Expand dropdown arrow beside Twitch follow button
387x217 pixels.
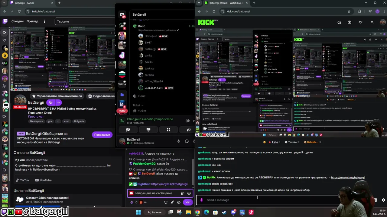[x=58, y=102]
